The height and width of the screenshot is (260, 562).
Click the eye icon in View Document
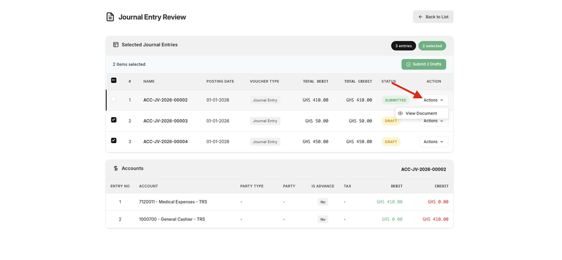401,114
